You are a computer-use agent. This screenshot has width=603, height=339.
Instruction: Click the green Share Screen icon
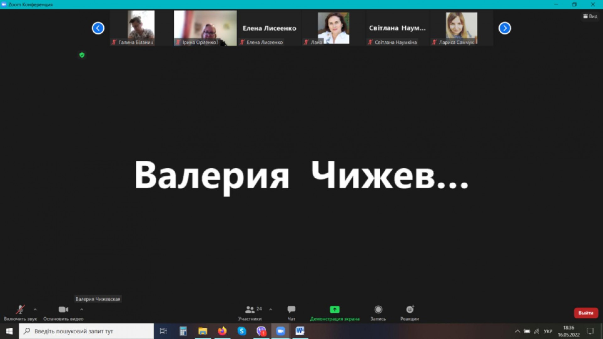(x=334, y=310)
